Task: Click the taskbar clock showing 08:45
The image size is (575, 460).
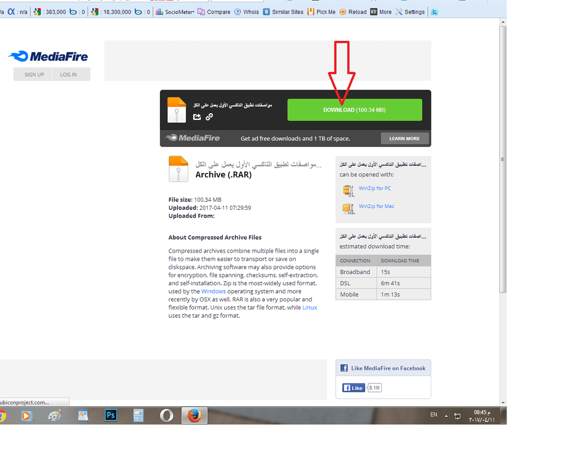Action: tap(481, 415)
